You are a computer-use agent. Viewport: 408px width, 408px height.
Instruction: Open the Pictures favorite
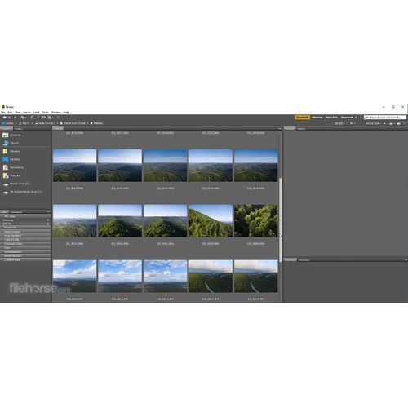coord(15,175)
